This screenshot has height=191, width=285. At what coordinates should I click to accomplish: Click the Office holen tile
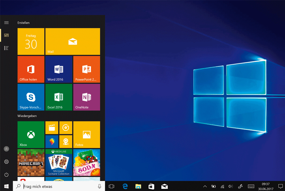(31, 69)
